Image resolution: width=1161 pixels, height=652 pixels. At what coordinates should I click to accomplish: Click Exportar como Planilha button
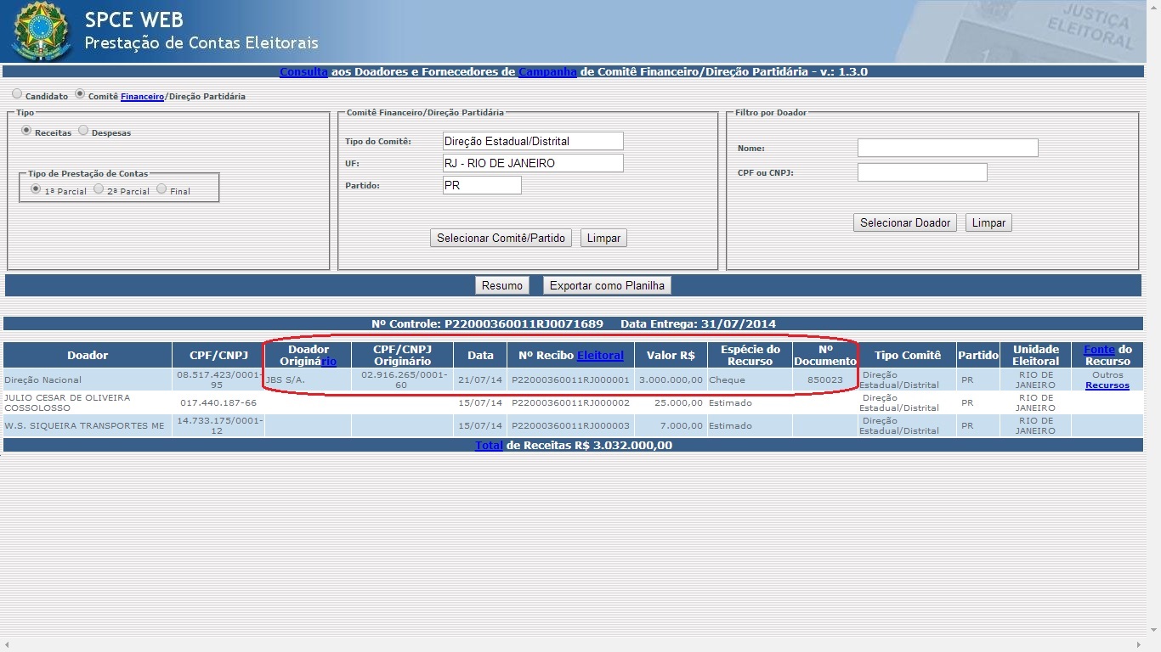607,286
